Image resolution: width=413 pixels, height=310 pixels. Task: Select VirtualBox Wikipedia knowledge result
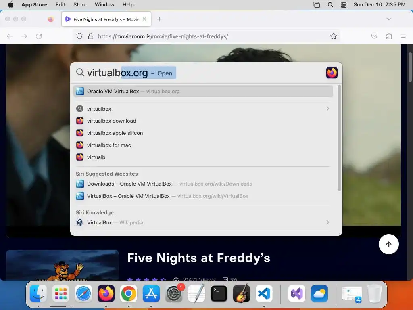pyautogui.click(x=203, y=222)
